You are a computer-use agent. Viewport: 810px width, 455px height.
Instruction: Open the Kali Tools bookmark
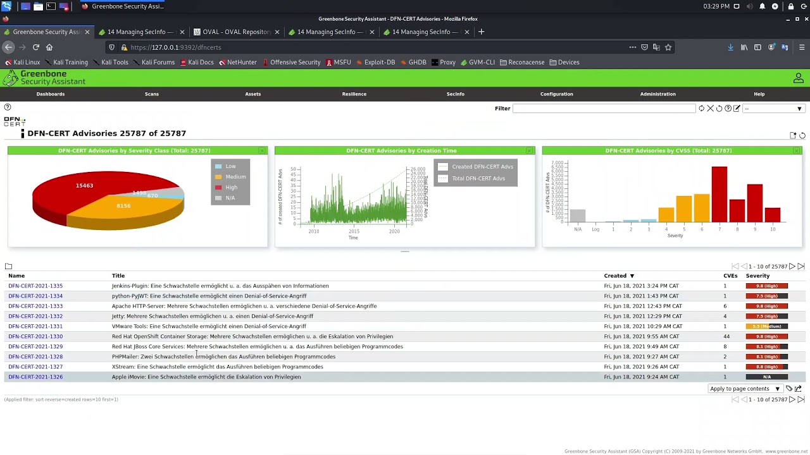pyautogui.click(x=110, y=63)
